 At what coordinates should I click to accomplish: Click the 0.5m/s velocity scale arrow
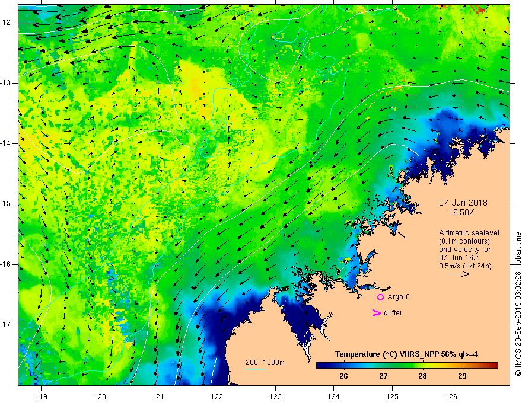tap(457, 274)
